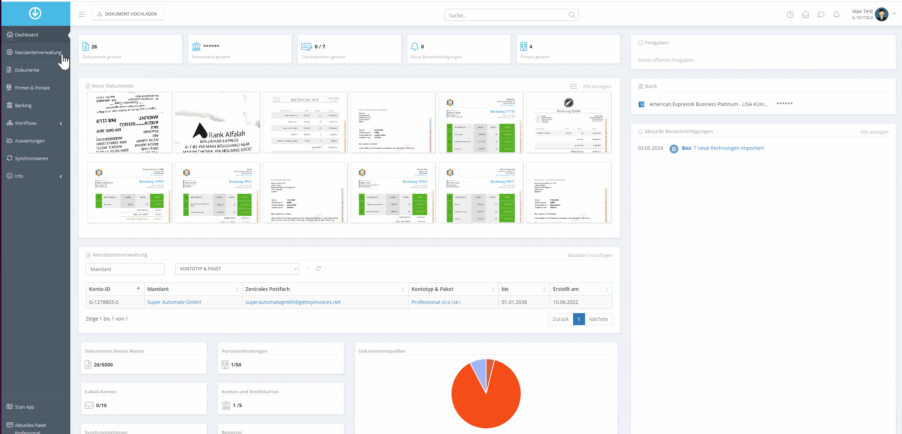Click the American Express card icon

642,104
